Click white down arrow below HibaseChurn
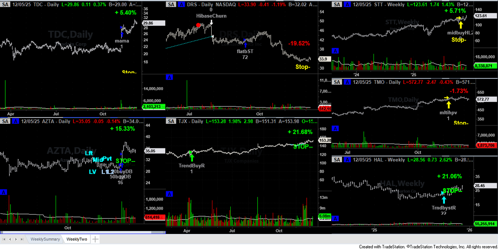 pyautogui.click(x=211, y=23)
